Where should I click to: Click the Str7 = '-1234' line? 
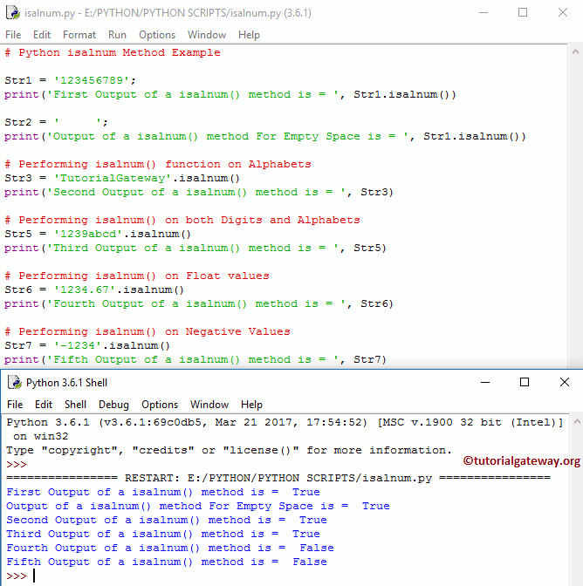(x=87, y=345)
